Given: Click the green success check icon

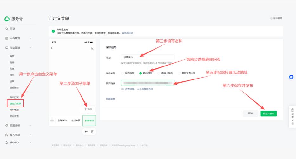Looking at the screenshot, I should [x=53, y=31].
